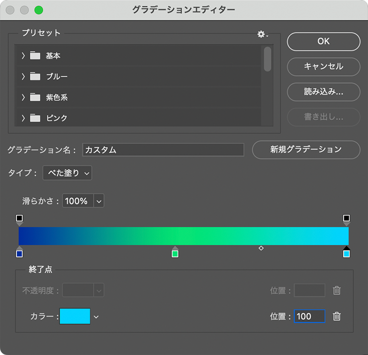Image resolution: width=368 pixels, height=355 pixels.
Task: Click the グラデーション名 text field
Action: pos(163,150)
